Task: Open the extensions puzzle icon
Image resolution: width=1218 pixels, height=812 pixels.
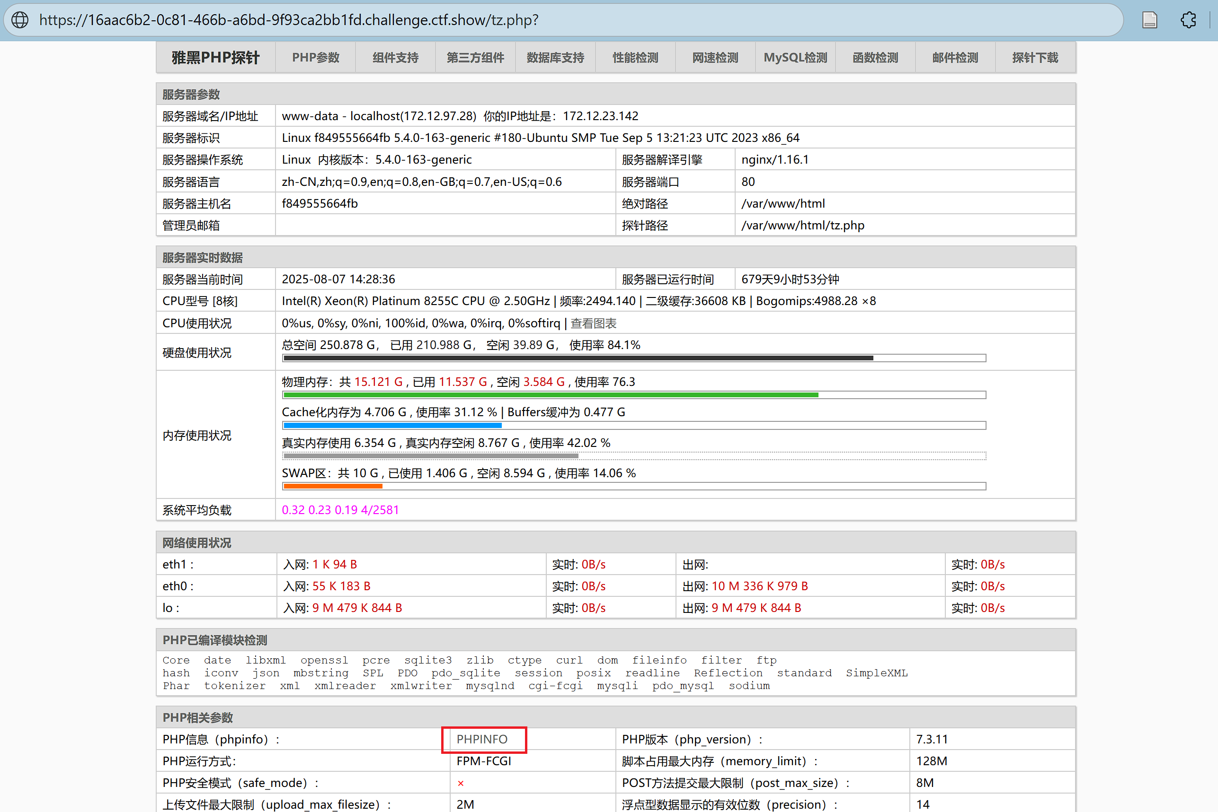Action: [1188, 20]
